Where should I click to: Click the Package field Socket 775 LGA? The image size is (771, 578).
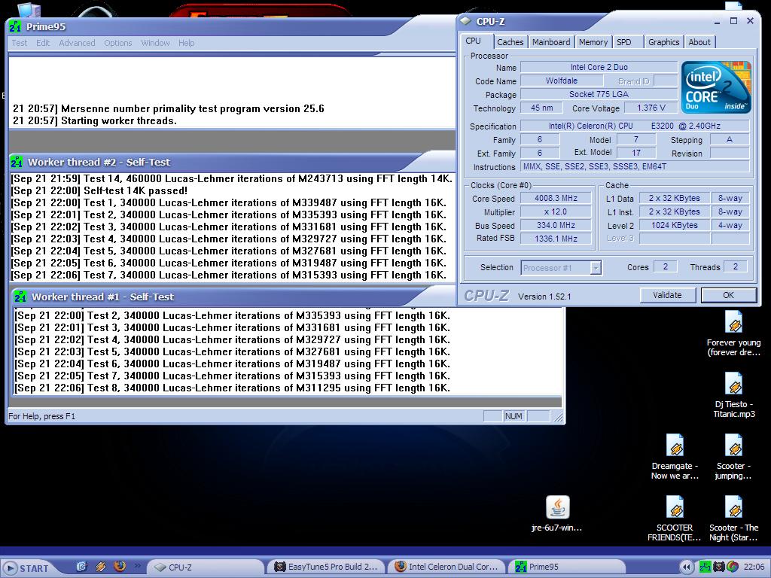599,94
